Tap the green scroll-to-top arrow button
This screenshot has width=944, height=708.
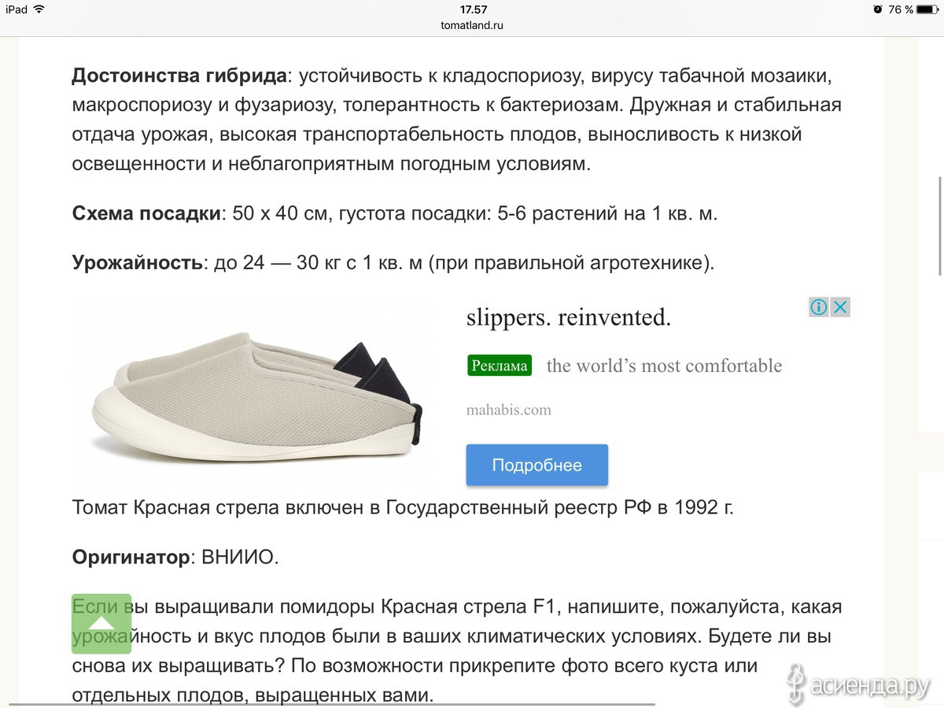point(101,624)
